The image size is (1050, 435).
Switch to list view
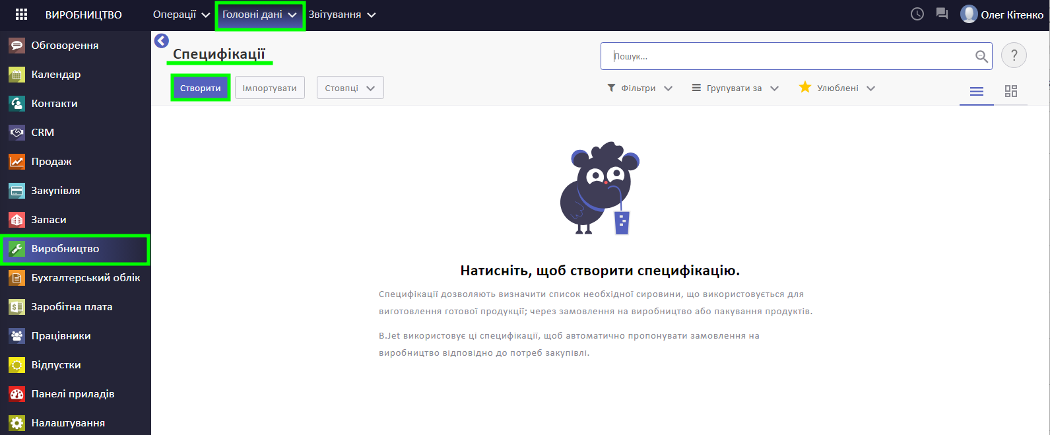(976, 91)
